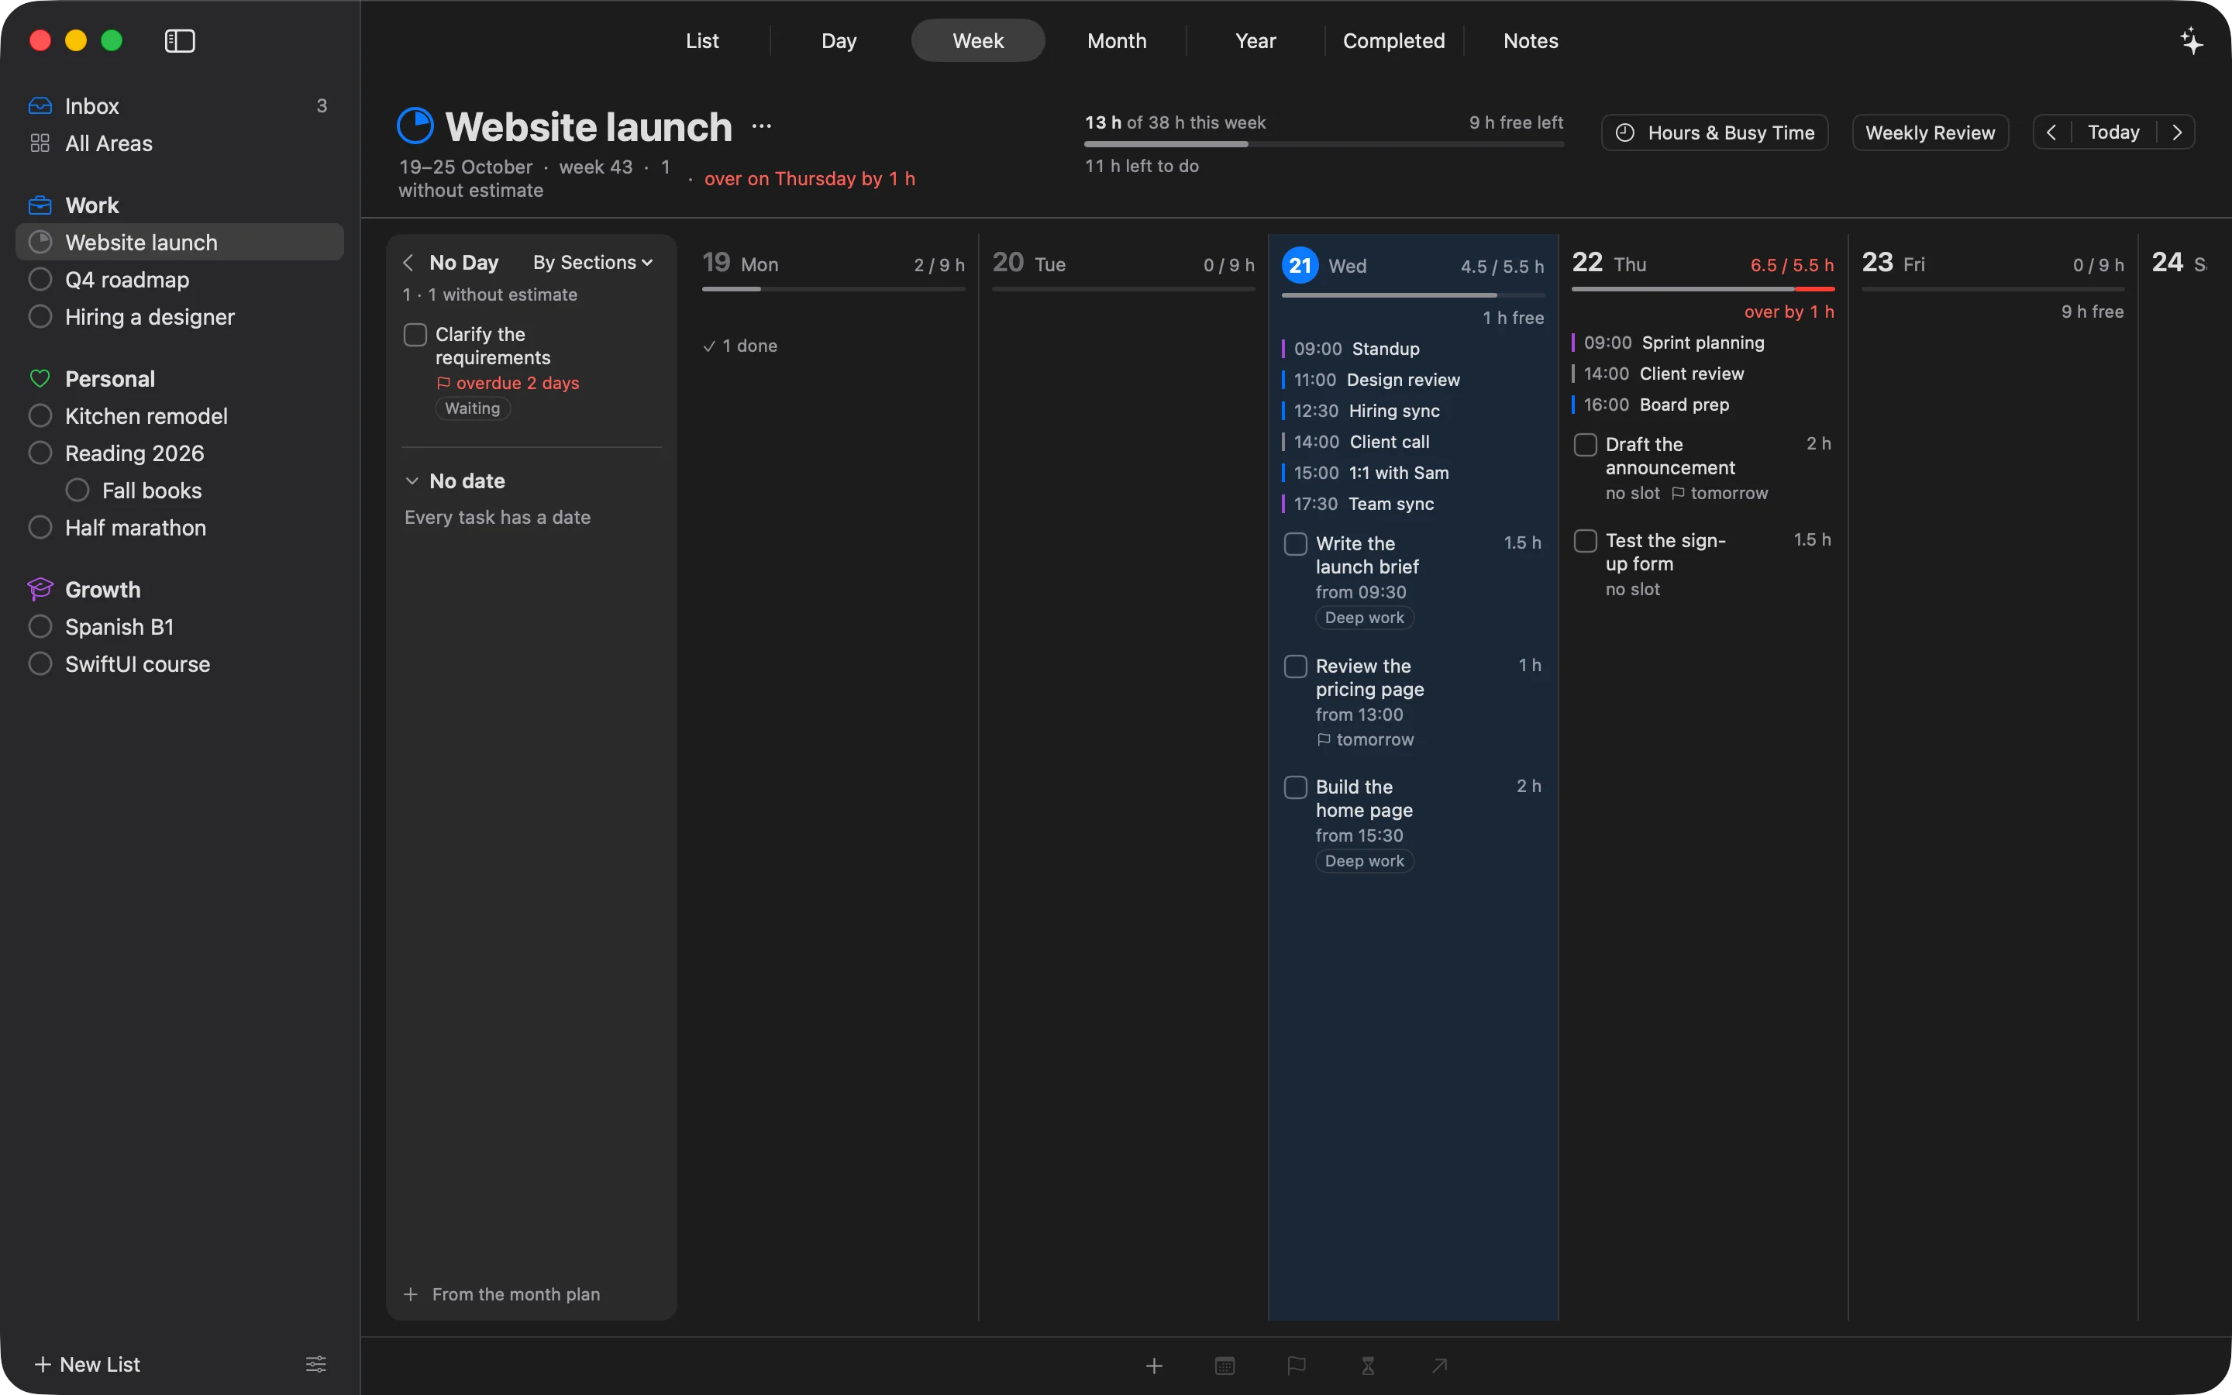Click the weekly hours progress bar
2232x1395 pixels.
[x=1324, y=144]
